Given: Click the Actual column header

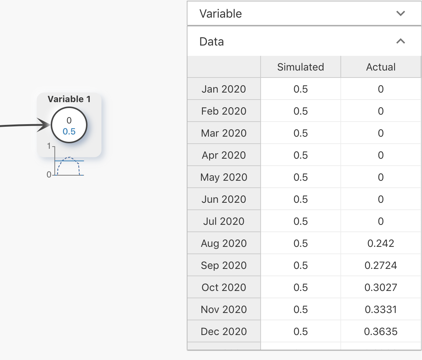Looking at the screenshot, I should coord(380,67).
